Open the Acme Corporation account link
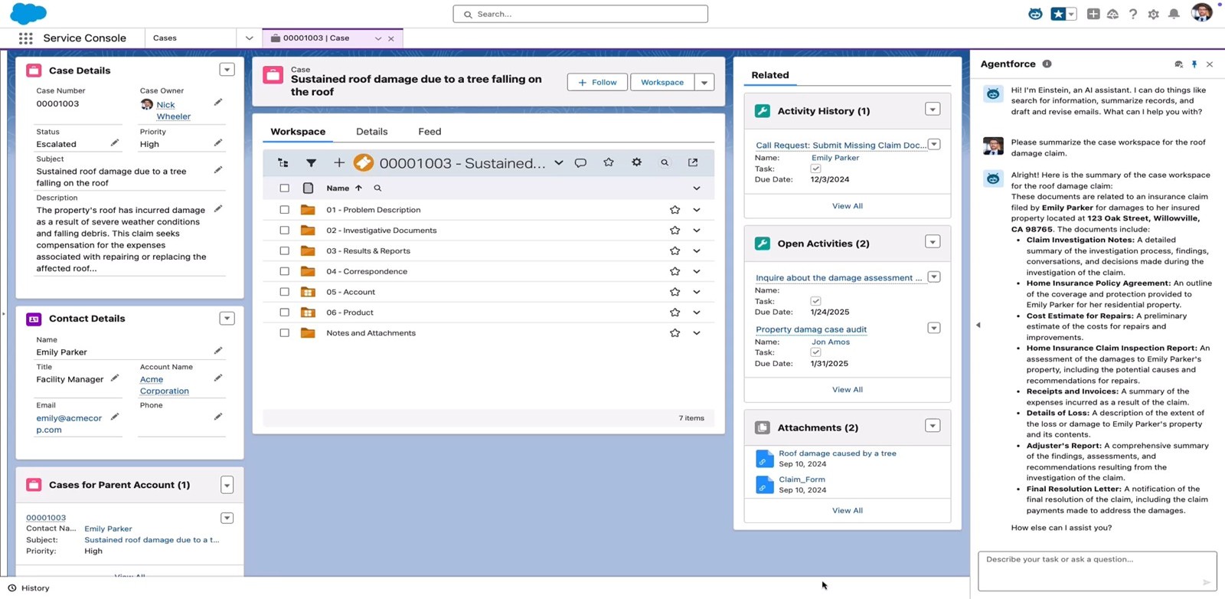Image resolution: width=1225 pixels, height=599 pixels. (x=164, y=385)
